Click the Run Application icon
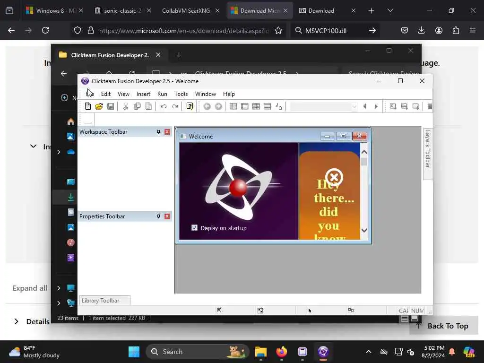 (x=405, y=106)
